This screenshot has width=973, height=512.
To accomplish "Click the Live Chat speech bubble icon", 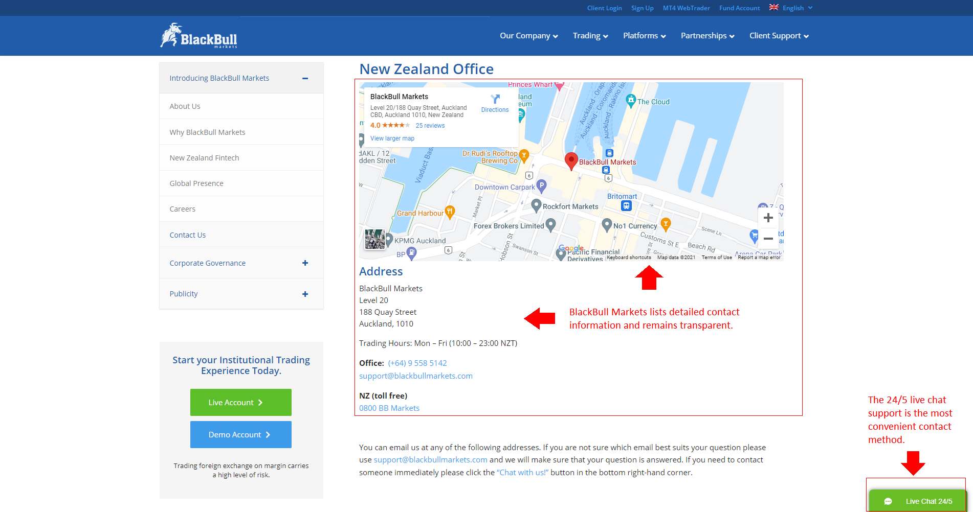I will coord(888,501).
